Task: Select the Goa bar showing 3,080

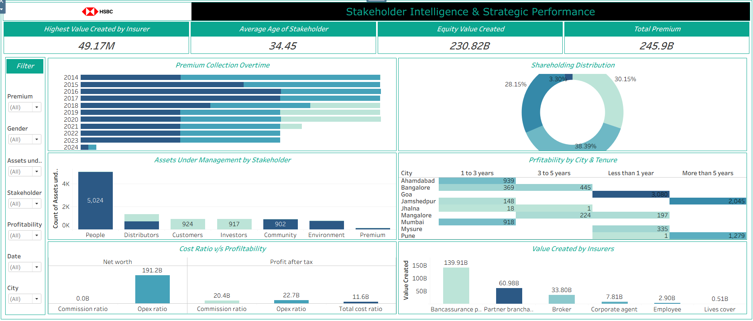Action: pyautogui.click(x=630, y=194)
